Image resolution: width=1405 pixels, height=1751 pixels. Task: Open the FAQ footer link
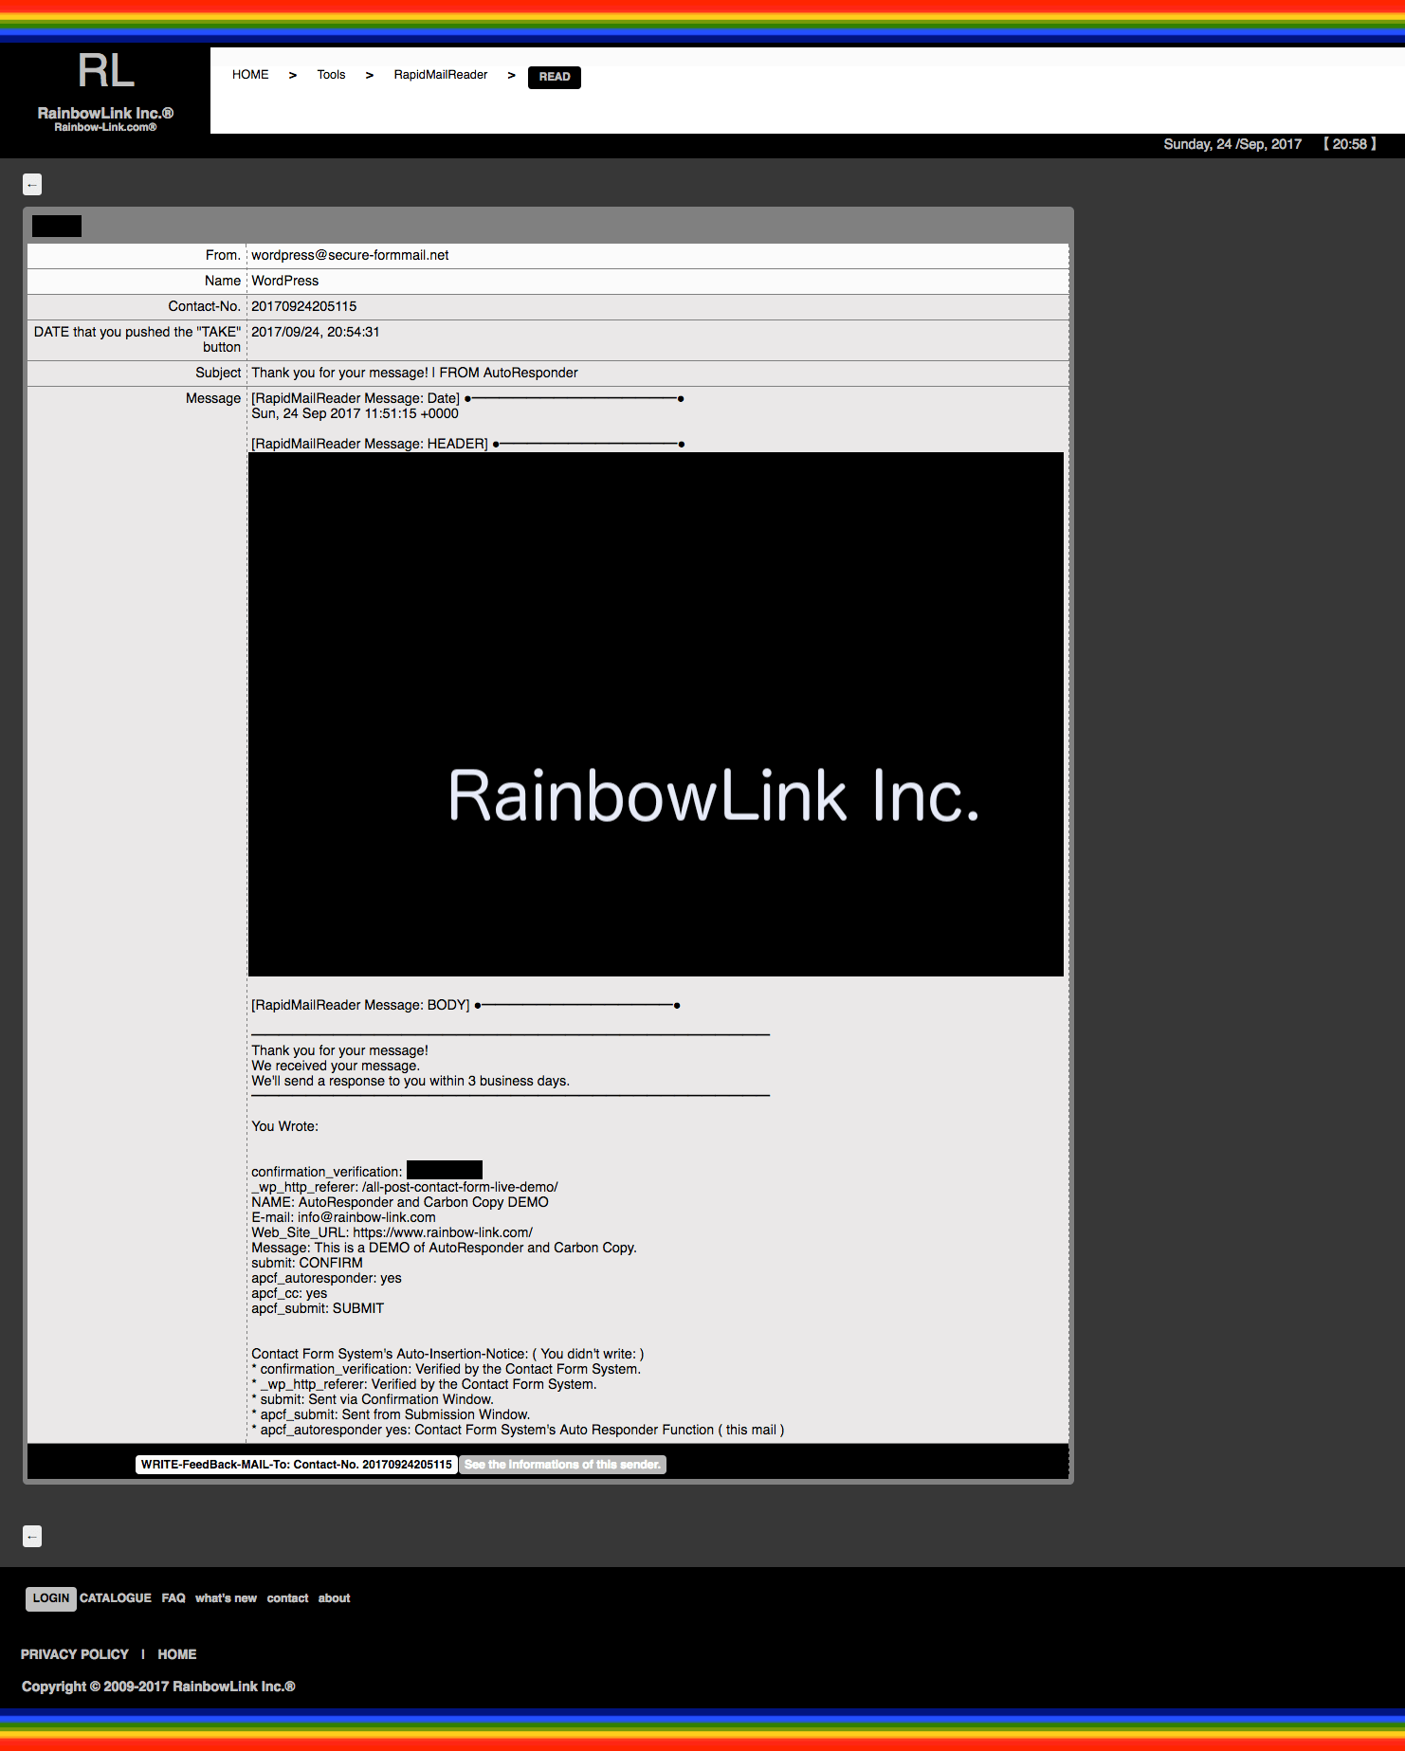point(173,1598)
